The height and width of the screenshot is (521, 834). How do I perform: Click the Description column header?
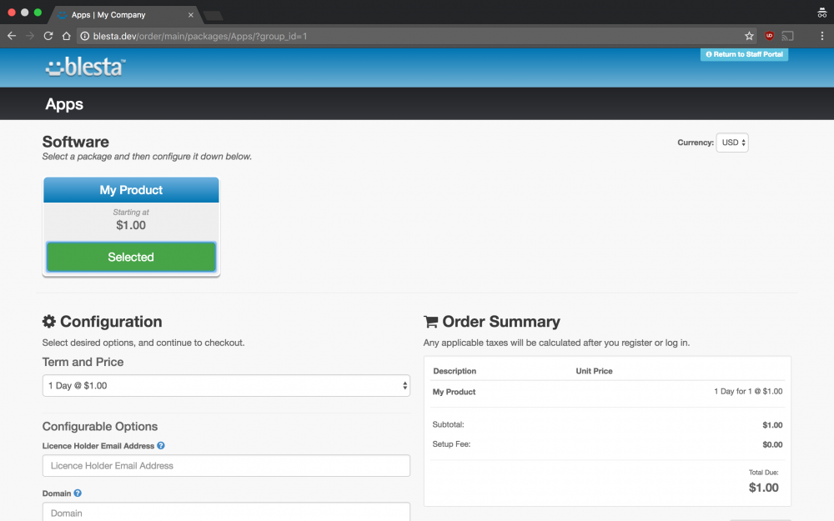coord(455,371)
